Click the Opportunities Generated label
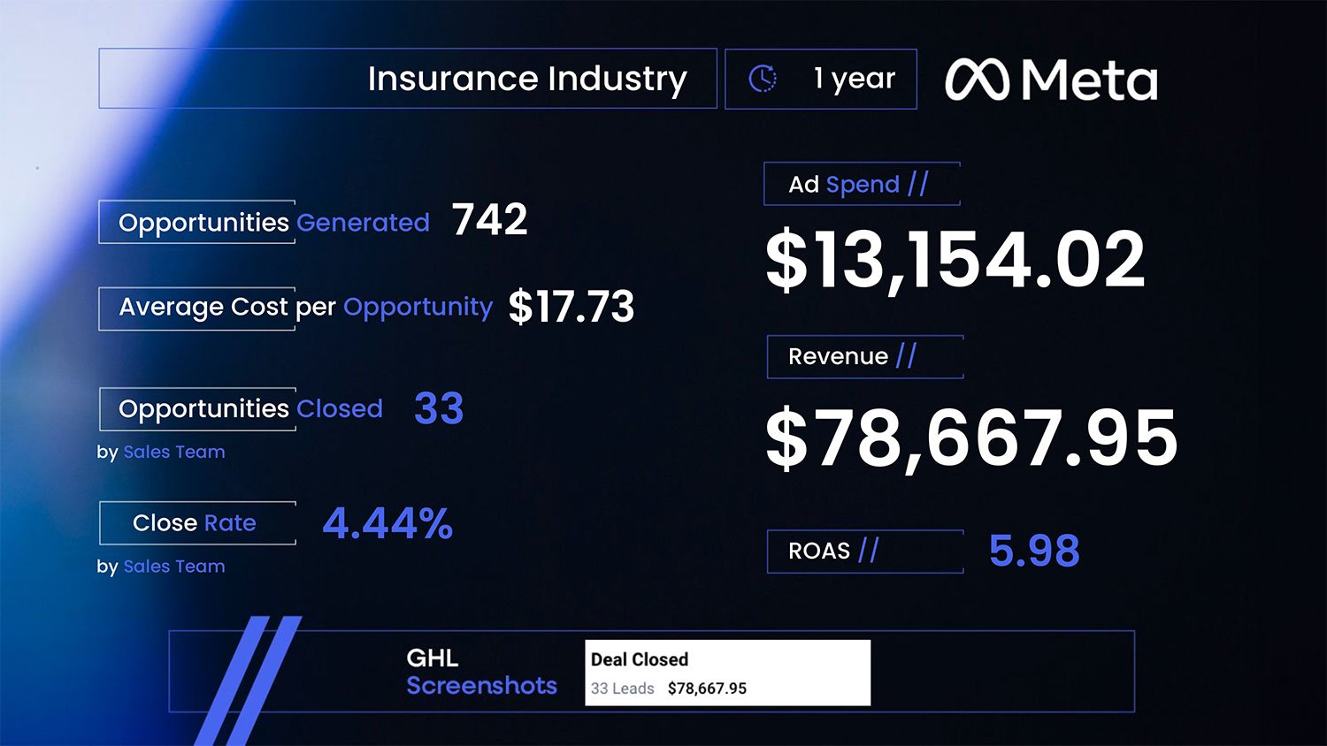 tap(274, 223)
